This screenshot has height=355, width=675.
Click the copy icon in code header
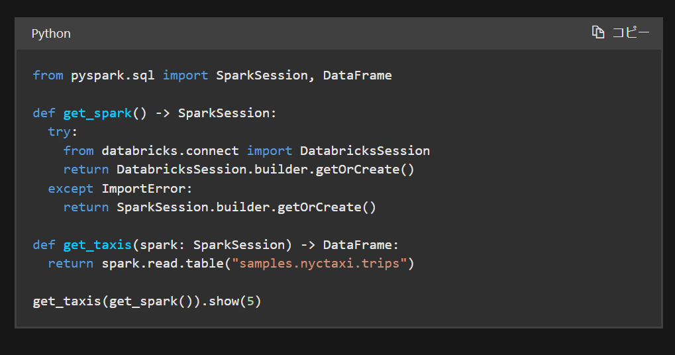(598, 32)
